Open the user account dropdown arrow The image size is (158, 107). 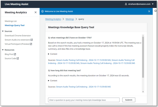(x=153, y=4)
